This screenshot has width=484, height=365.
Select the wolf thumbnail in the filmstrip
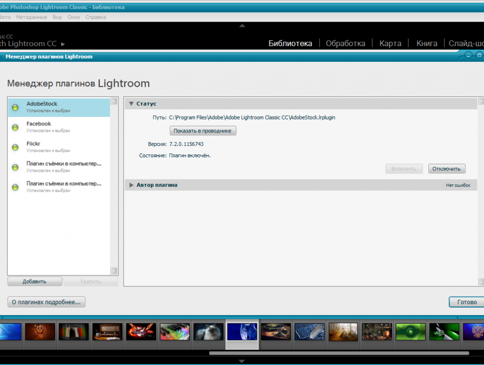click(242, 332)
